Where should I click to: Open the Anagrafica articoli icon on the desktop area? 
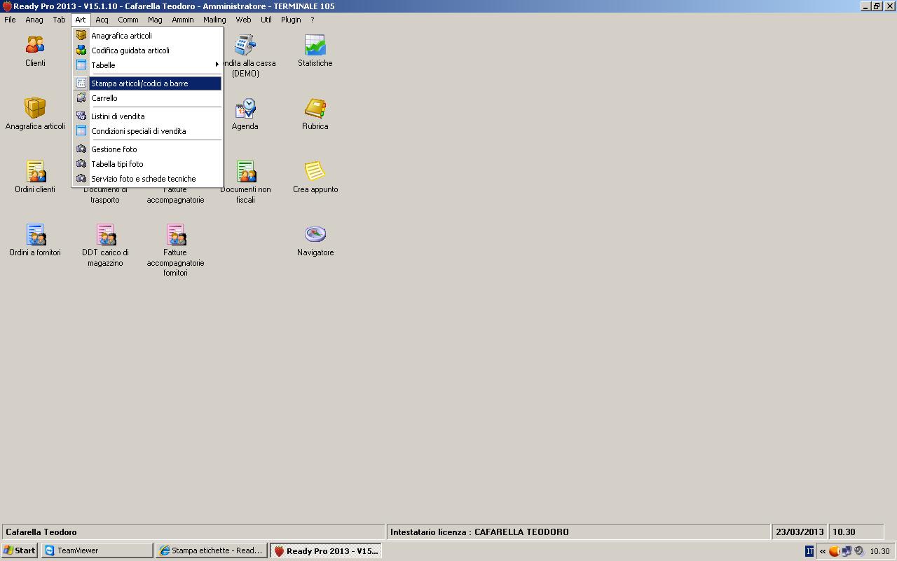35,109
